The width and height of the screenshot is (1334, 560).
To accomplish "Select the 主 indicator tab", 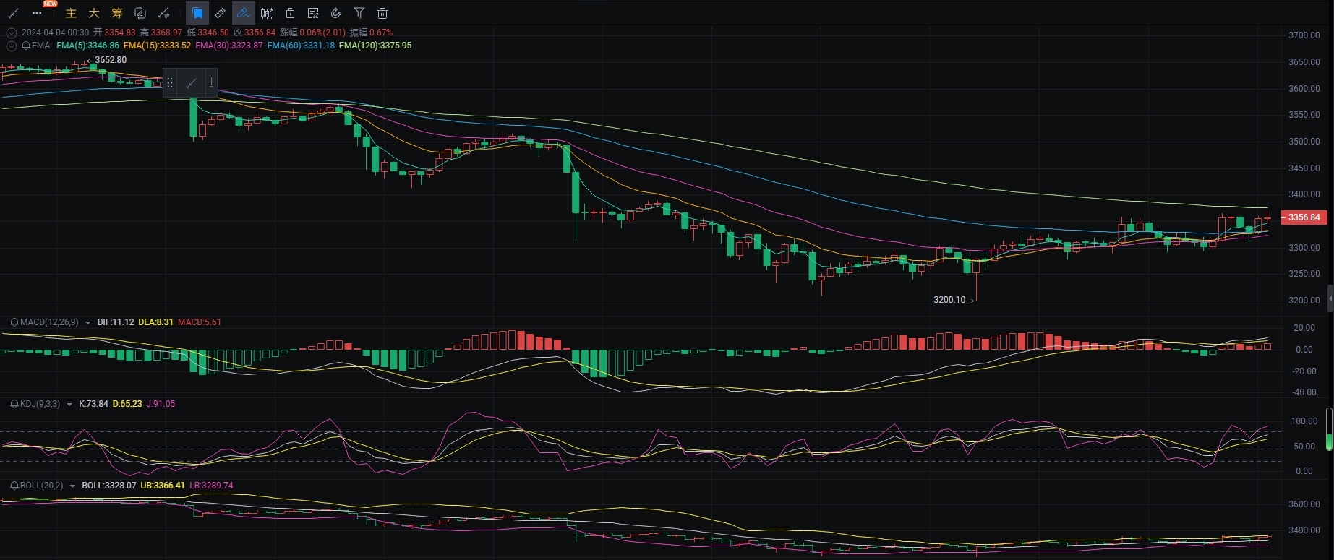I will point(71,13).
